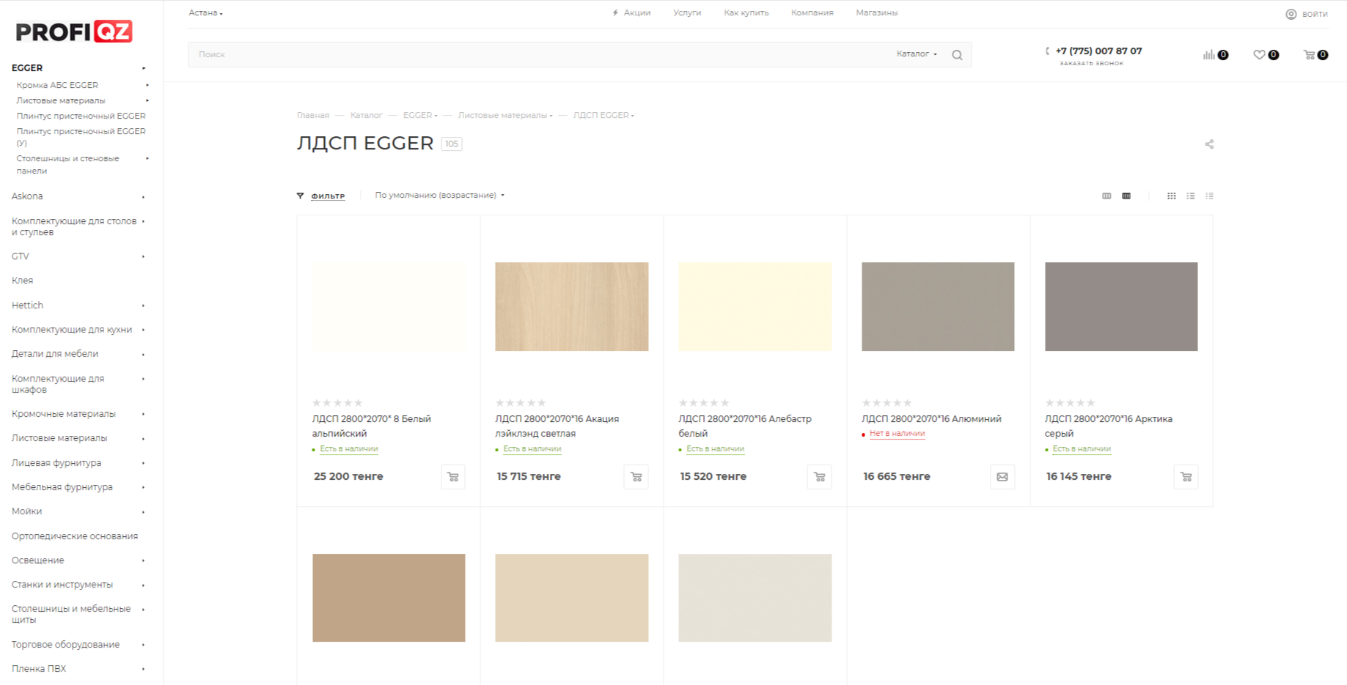1347x685 pixels.
Task: Click the phone handset icon
Action: 1048,51
